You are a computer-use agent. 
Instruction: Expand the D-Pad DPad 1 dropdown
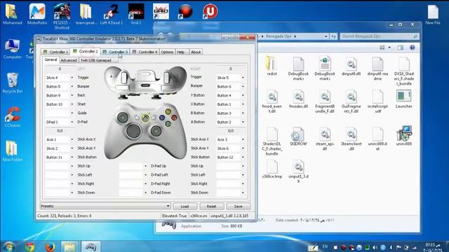[x=72, y=122]
